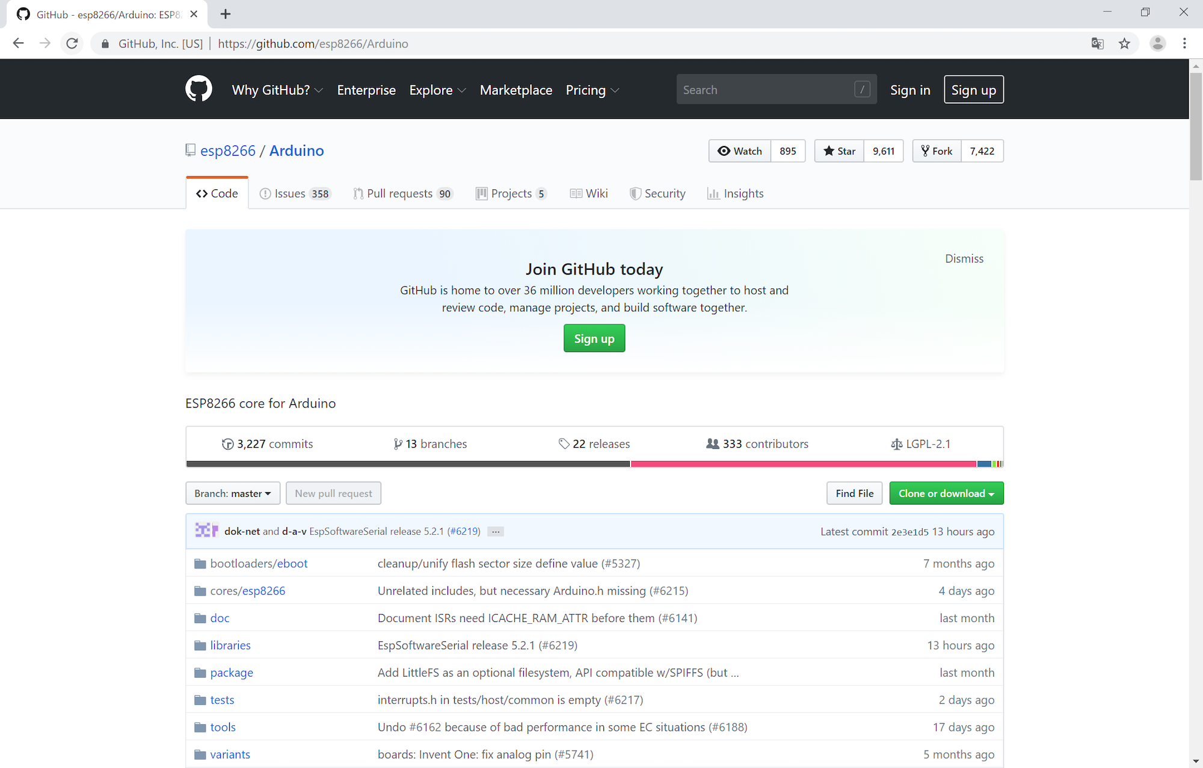Open Branch: master dropdown

coord(232,493)
